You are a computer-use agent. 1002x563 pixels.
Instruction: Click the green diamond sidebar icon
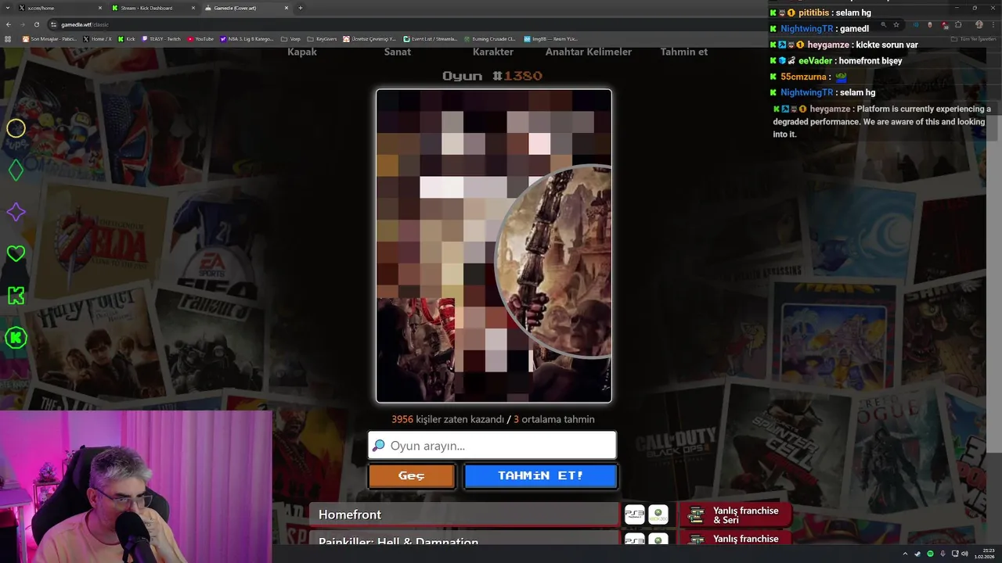coord(16,170)
